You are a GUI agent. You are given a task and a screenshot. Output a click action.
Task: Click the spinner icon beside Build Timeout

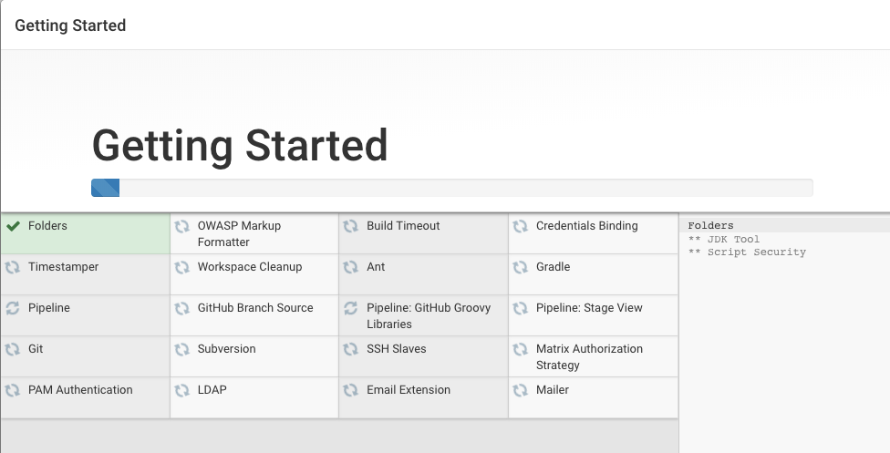[351, 226]
